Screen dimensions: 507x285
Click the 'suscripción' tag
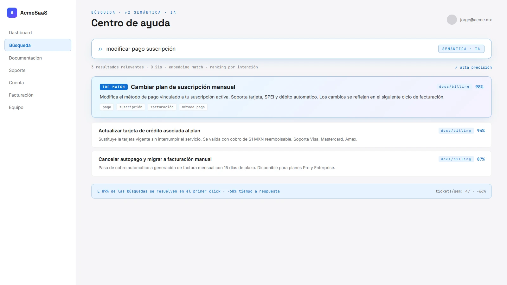(x=131, y=107)
